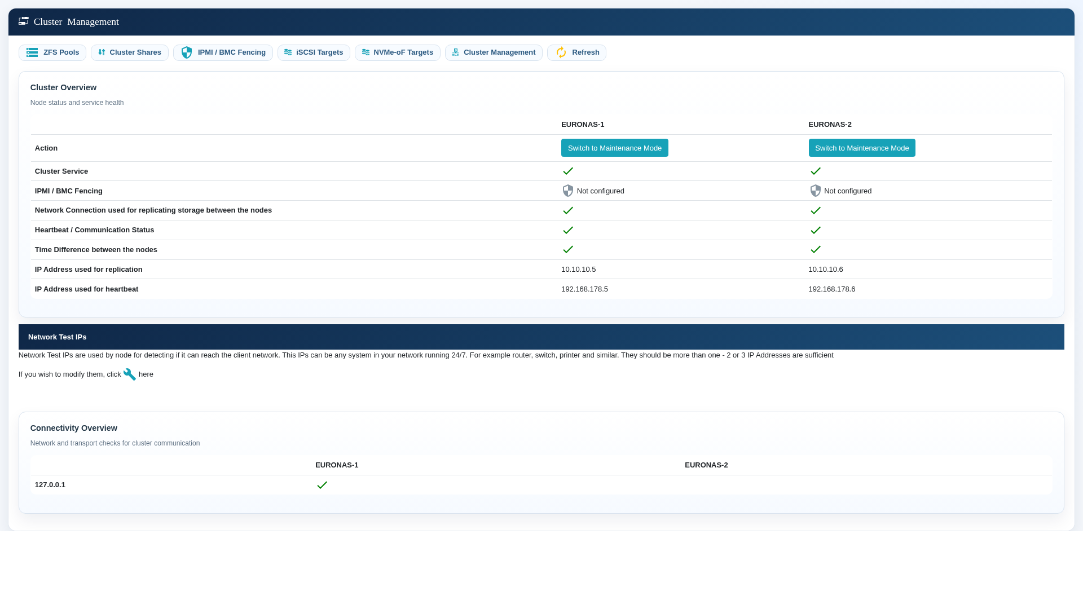Image resolution: width=1083 pixels, height=609 pixels.
Task: Open IPMI / BMC Fencing tab
Action: [223, 52]
